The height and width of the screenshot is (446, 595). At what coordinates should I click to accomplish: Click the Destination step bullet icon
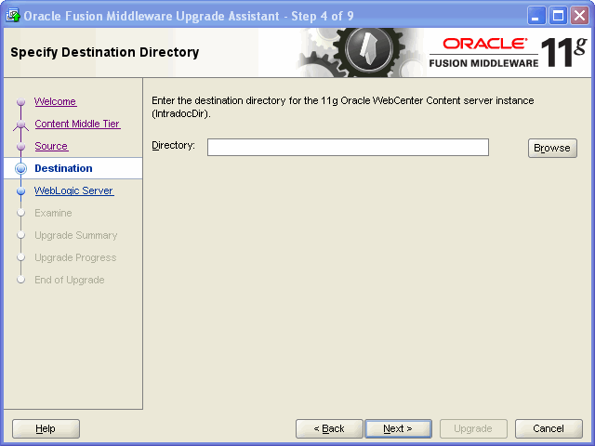(20, 168)
